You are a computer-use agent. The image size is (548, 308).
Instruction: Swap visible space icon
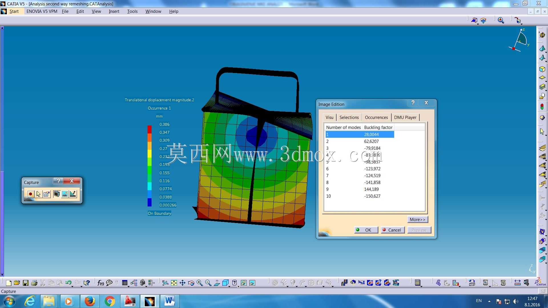coord(252,283)
